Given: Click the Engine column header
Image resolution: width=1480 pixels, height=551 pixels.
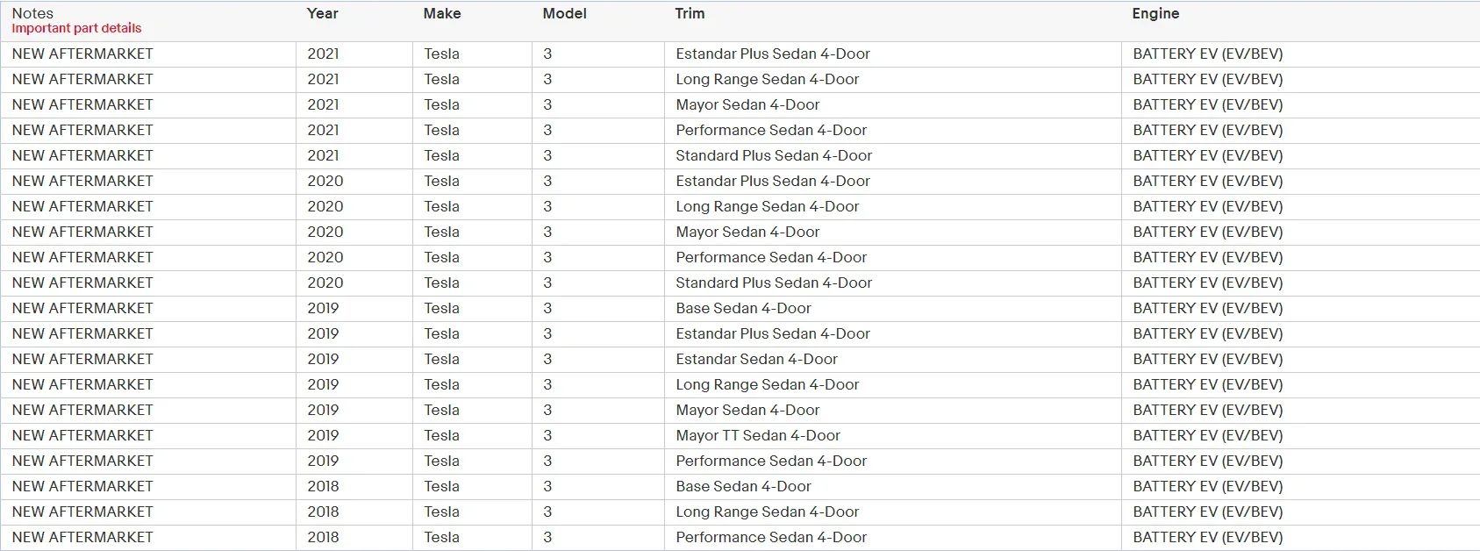Looking at the screenshot, I should pyautogui.click(x=1155, y=13).
